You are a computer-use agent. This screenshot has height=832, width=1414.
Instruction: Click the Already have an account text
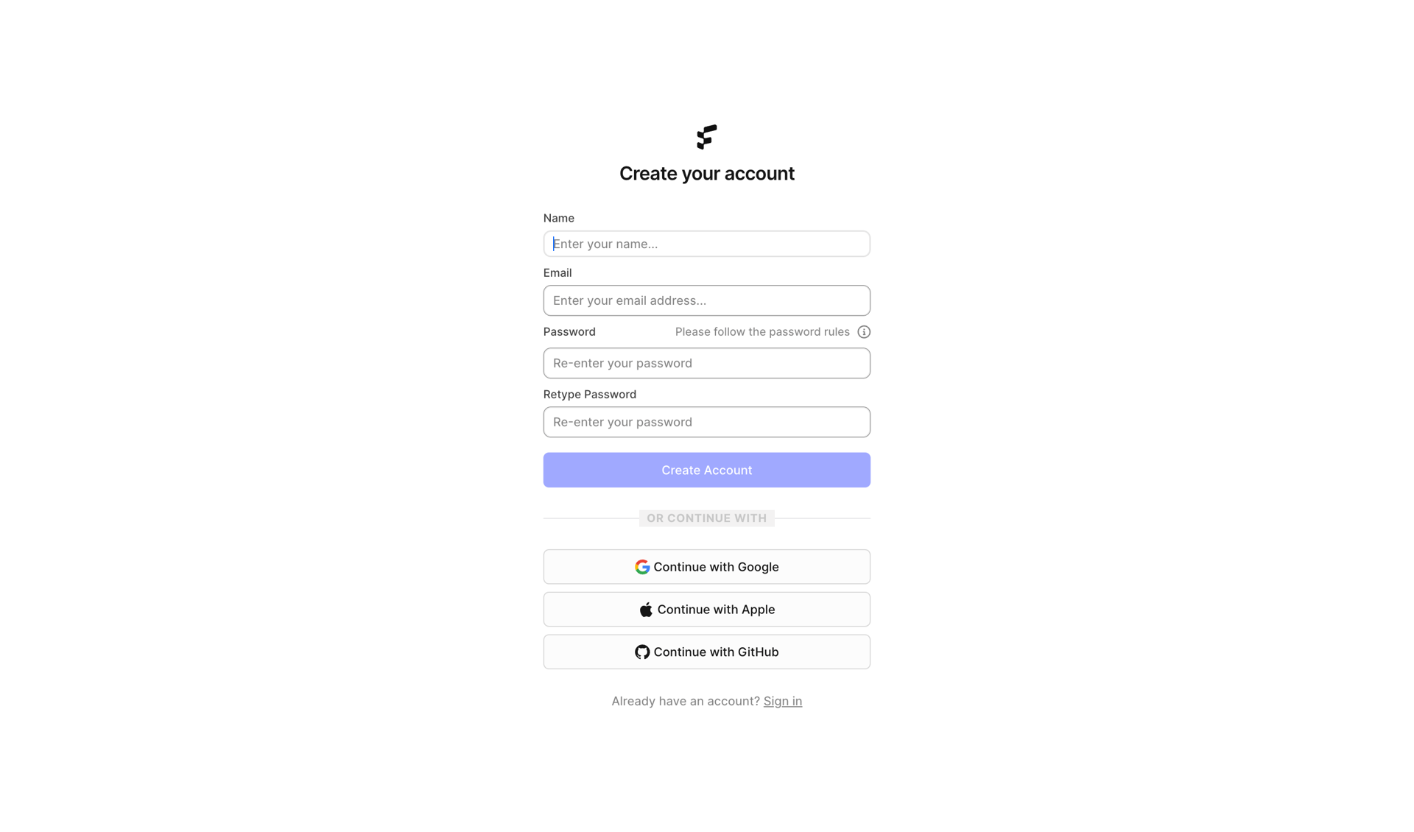click(685, 700)
